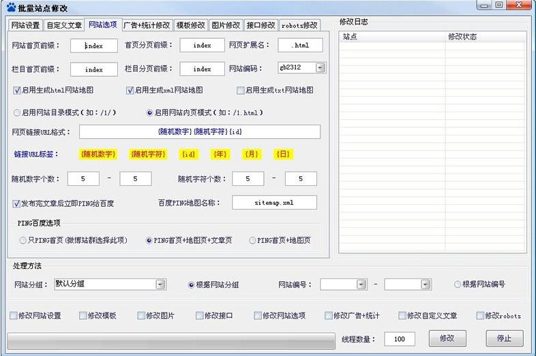The image size is (536, 356).
Task: Click 百度PING地图名称 sitemap.xml field
Action: click(x=274, y=202)
